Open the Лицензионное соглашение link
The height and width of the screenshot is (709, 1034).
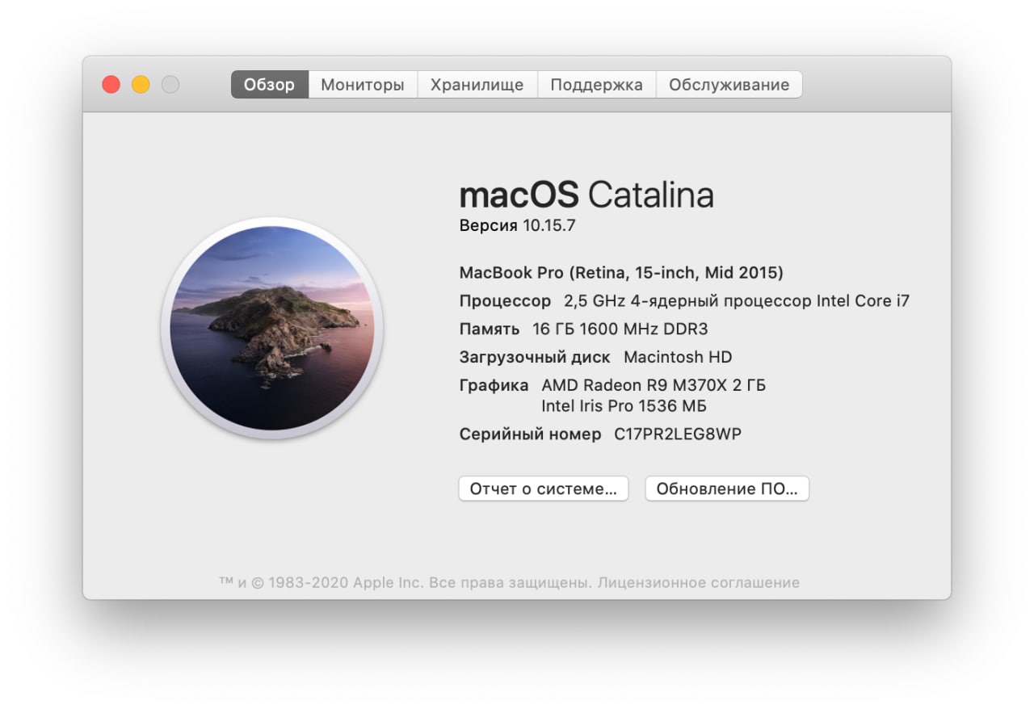click(699, 582)
